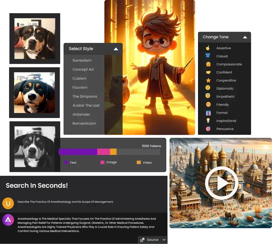Expand the Source chevron
The image size is (272, 244).
pyautogui.click(x=164, y=240)
